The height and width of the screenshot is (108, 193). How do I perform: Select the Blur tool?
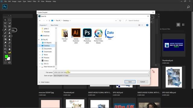click(9, 39)
